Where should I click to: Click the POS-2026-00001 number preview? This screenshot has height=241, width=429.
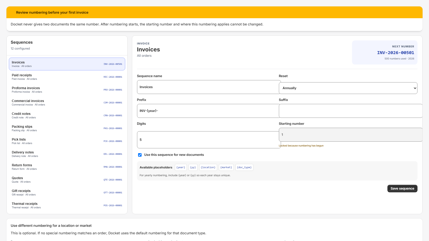pos(113,205)
